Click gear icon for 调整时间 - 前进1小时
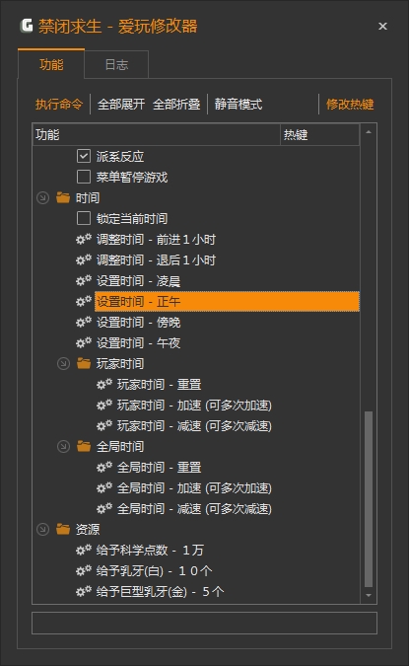Image resolution: width=409 pixels, height=666 pixels. point(84,239)
